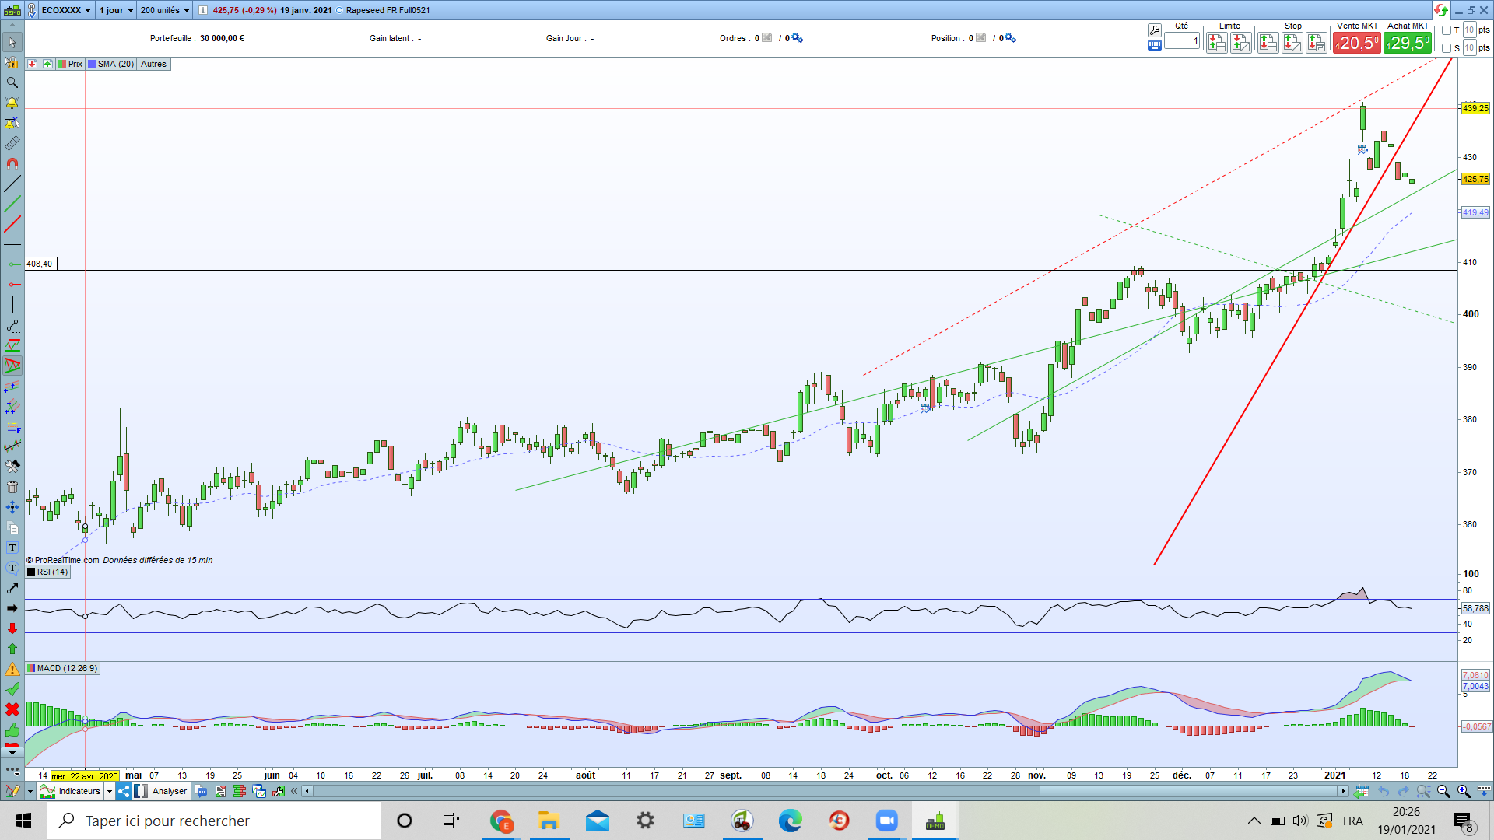The height and width of the screenshot is (840, 1494).
Task: Click the Vente MKT sell button
Action: point(1357,43)
